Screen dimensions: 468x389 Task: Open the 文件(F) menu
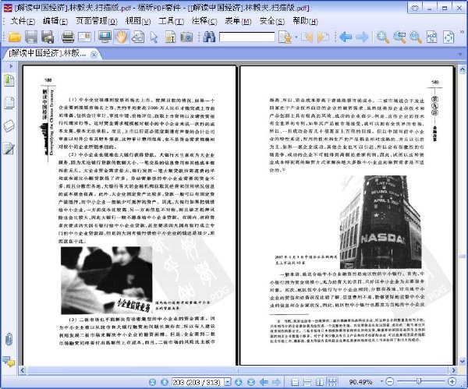(23, 21)
